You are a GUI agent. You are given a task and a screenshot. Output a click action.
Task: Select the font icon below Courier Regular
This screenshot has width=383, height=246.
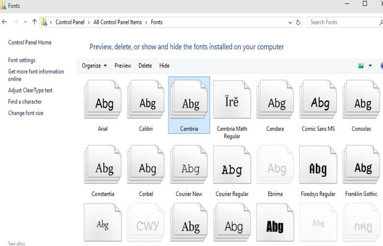tap(232, 222)
